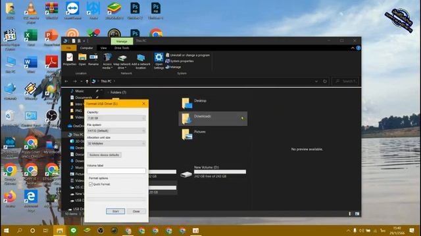Click the taskbar search magnifier icon
The height and width of the screenshot is (236, 421).
(x=19, y=230)
